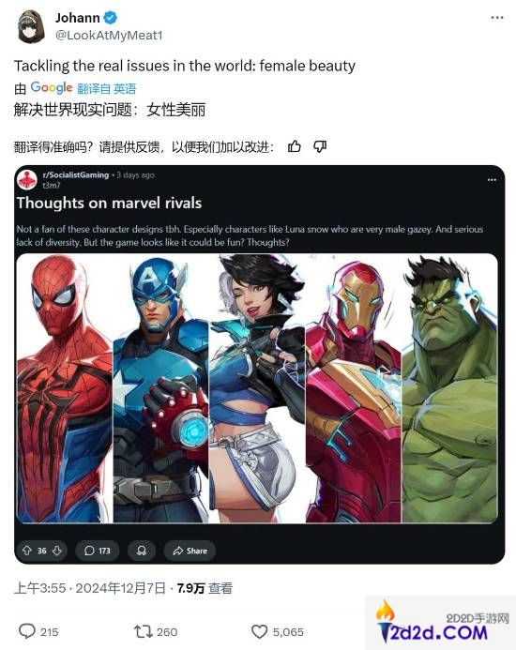Click the reply speech bubble icon
Image resolution: width=516 pixels, height=650 pixels.
(27, 631)
